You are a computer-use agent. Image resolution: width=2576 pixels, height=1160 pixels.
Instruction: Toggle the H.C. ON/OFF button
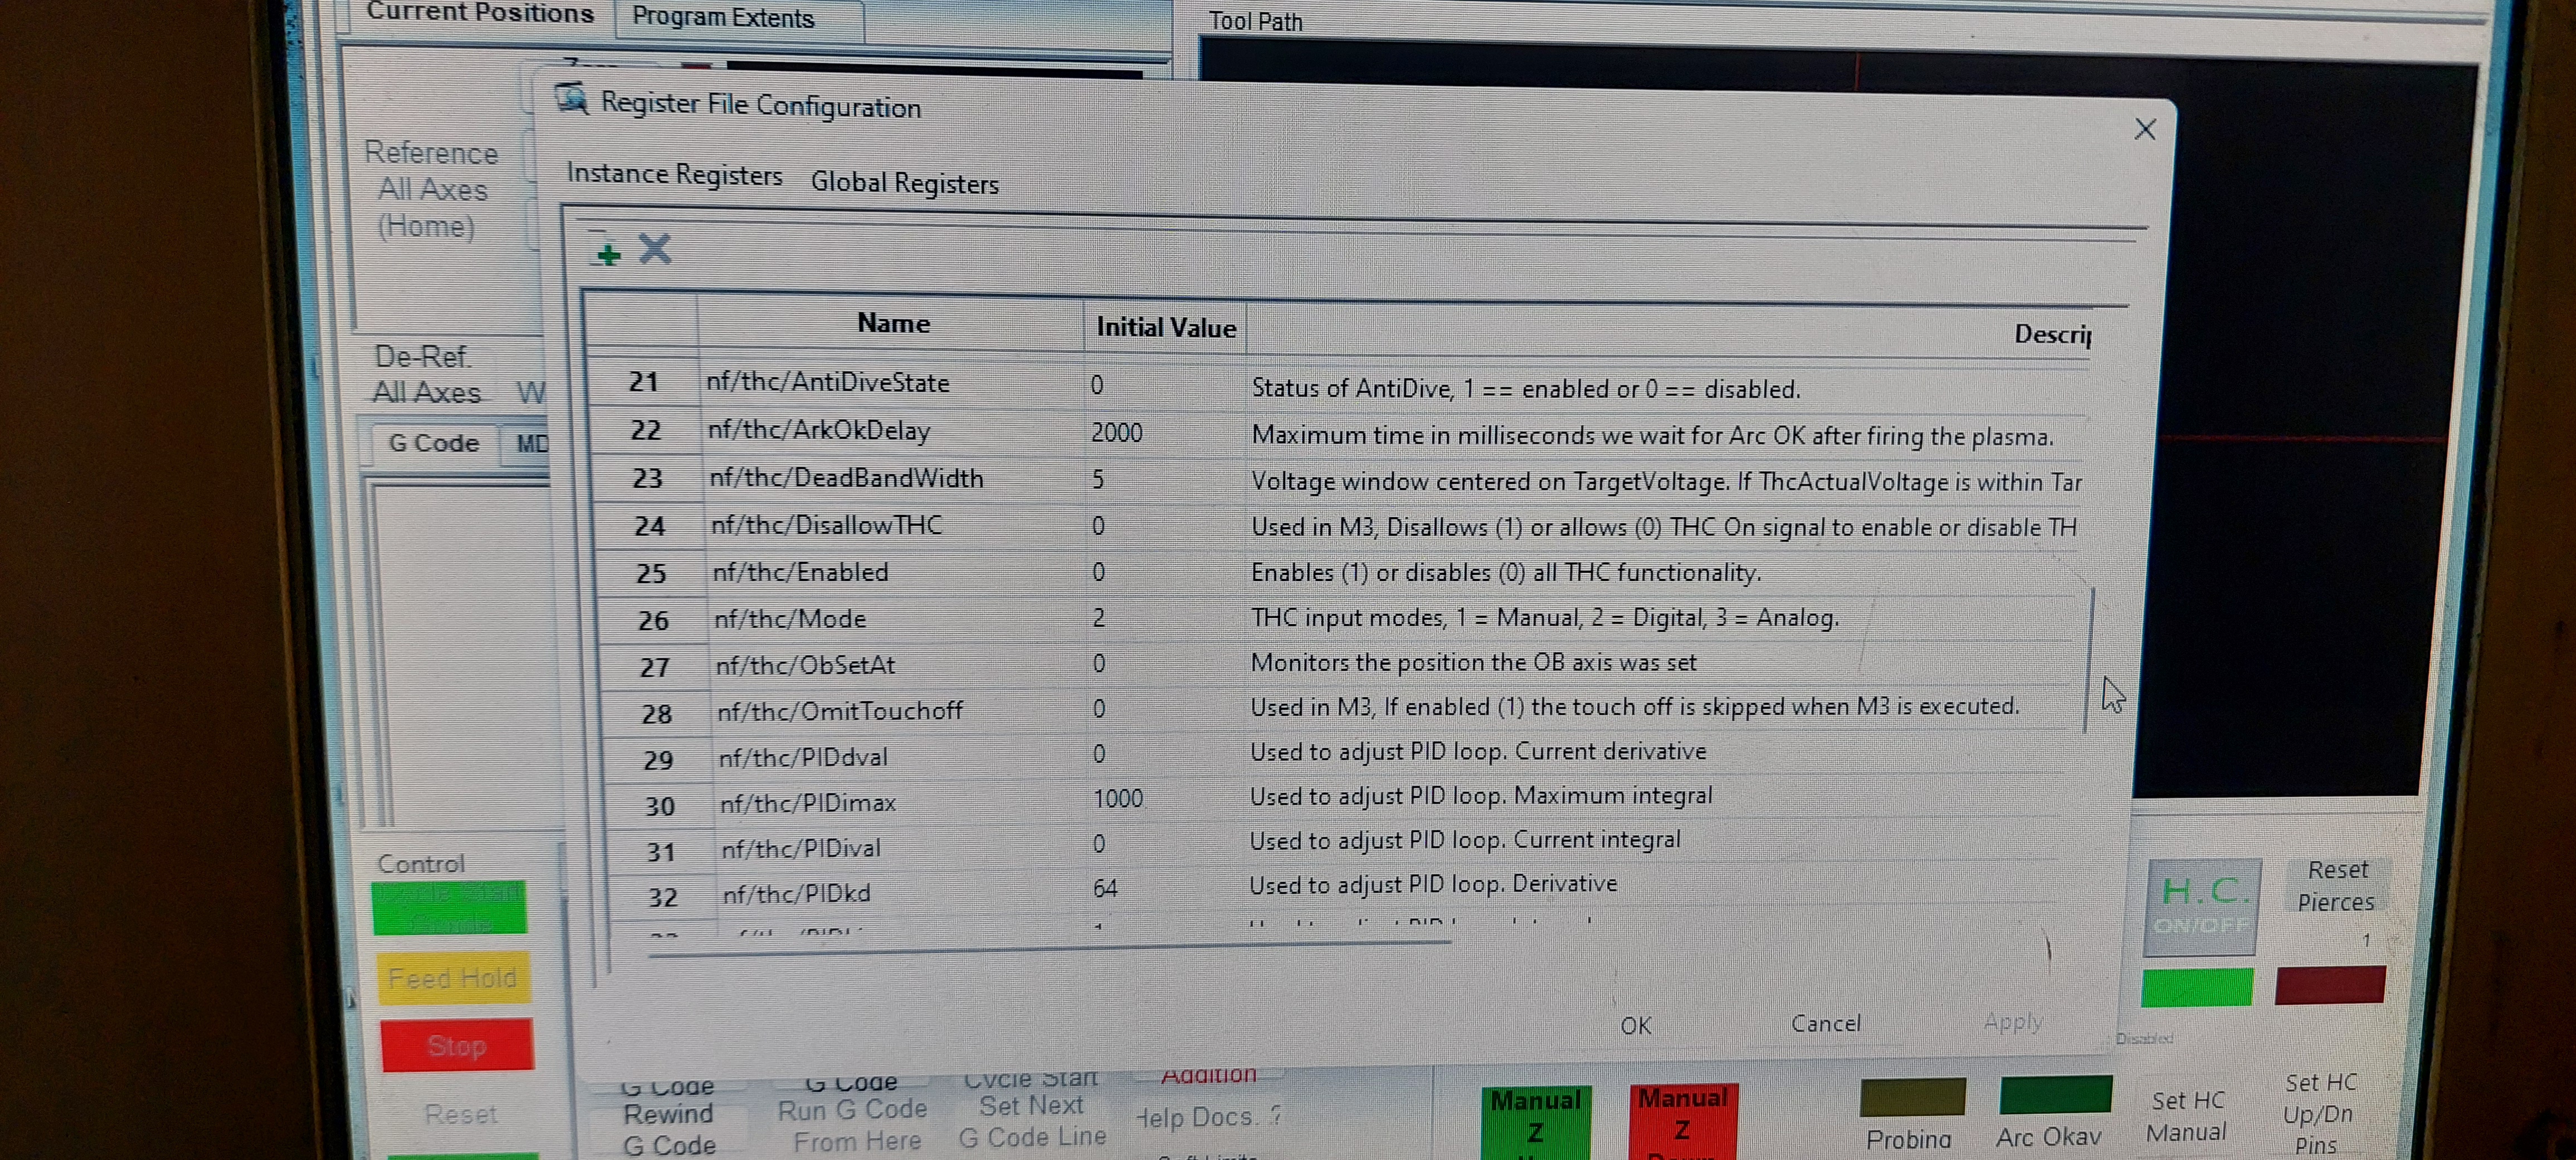2204,905
